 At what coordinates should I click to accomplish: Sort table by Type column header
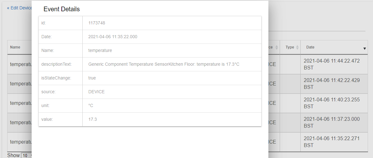pos(290,47)
